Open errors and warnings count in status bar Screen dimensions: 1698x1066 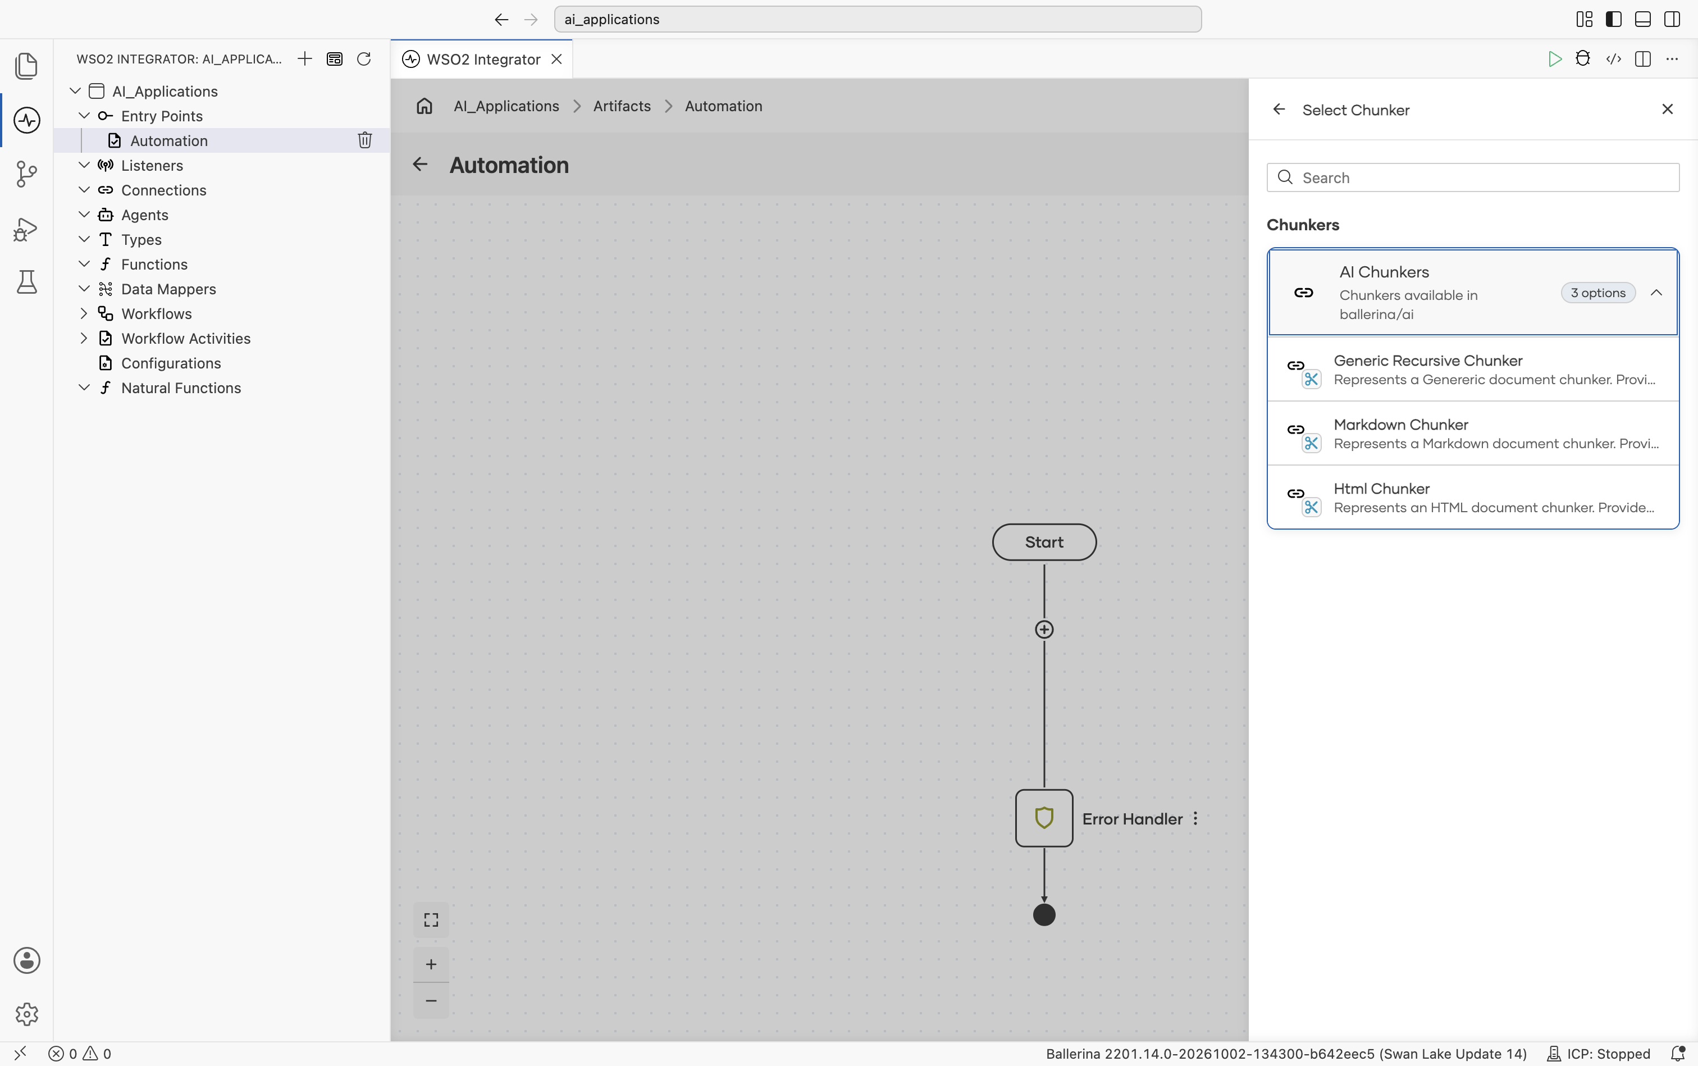coord(80,1053)
